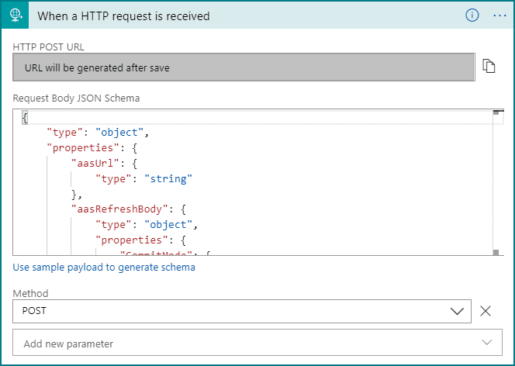Remove the Method parameter with X
Screen dimensions: 515x366
(486, 311)
